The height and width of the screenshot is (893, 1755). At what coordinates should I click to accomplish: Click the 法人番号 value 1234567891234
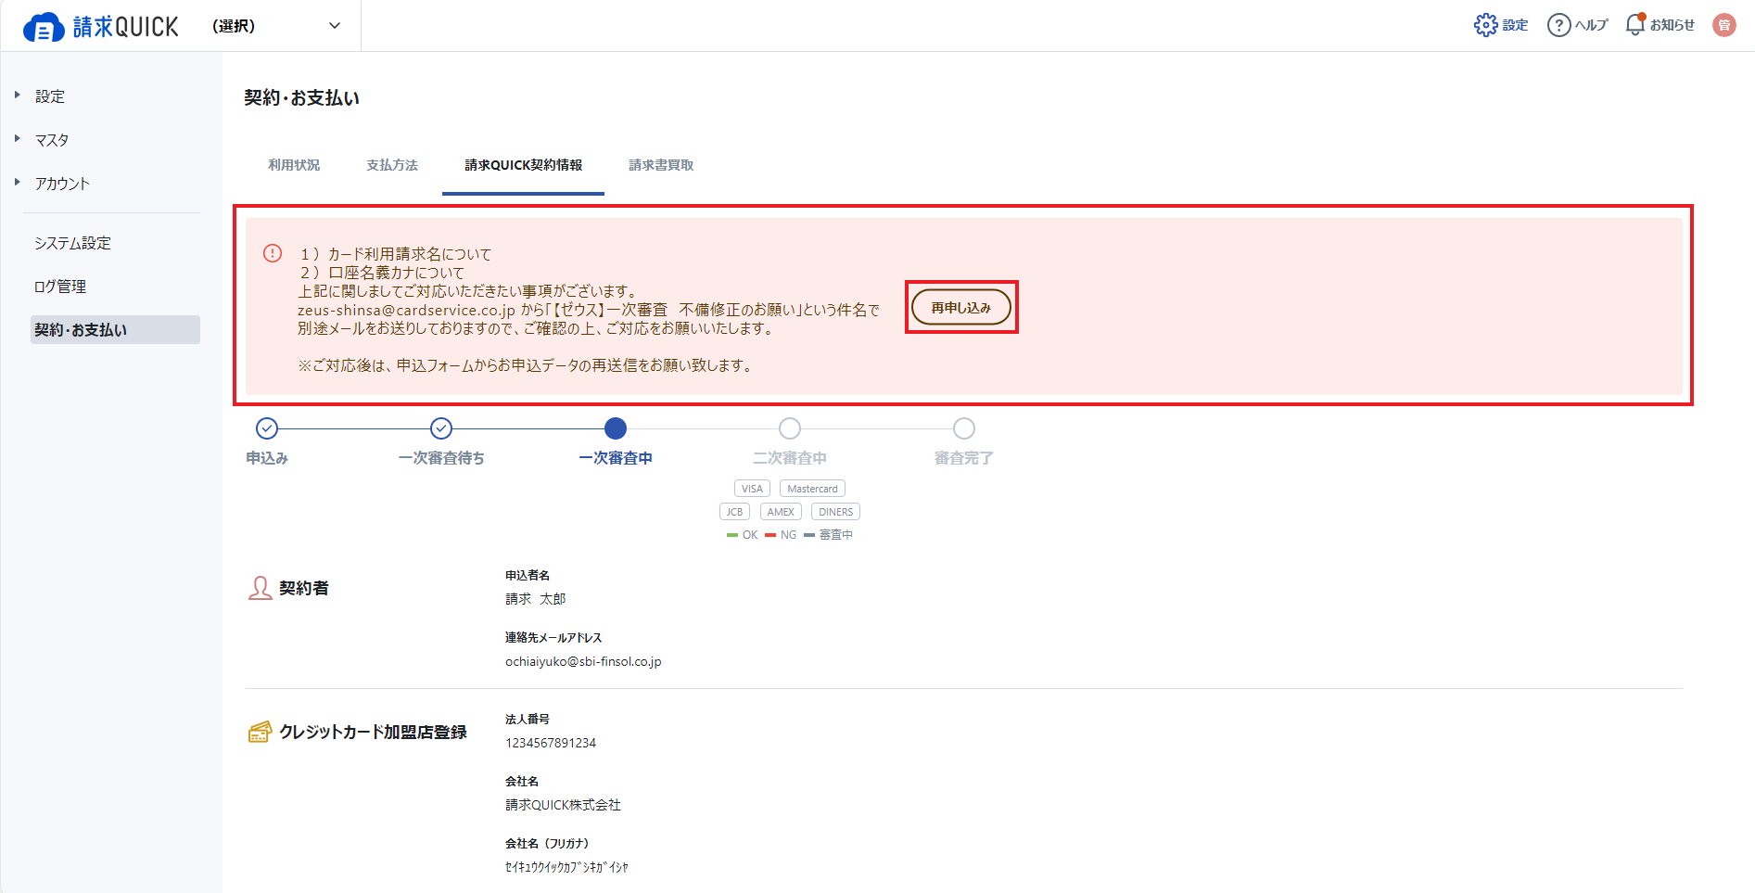pos(551,743)
